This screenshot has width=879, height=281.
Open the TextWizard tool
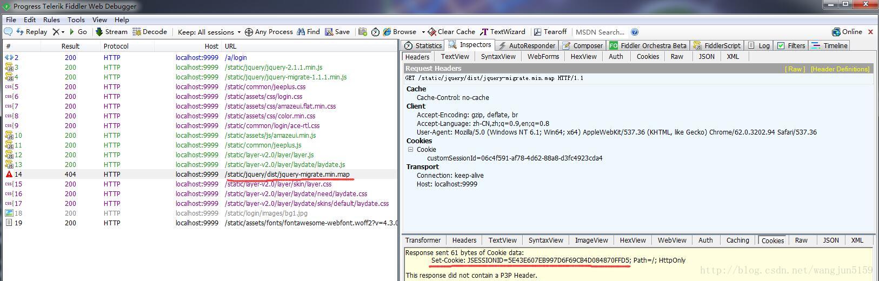[x=503, y=32]
